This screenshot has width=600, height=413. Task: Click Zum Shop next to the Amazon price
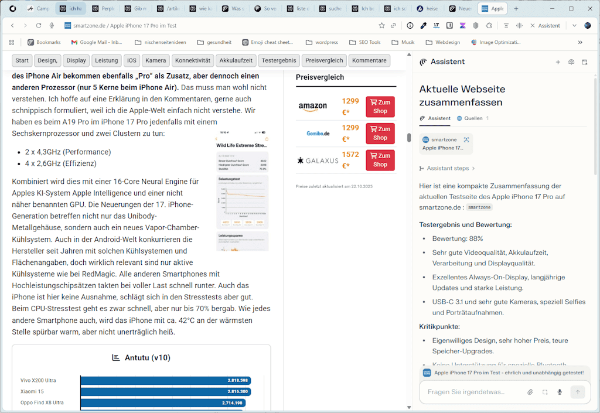tap(380, 107)
